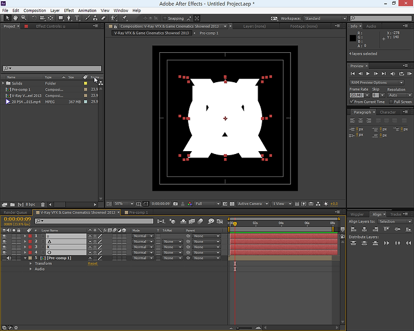
Task: Open the Composition Mini-Flowchart in timeline
Action: tap(161, 221)
